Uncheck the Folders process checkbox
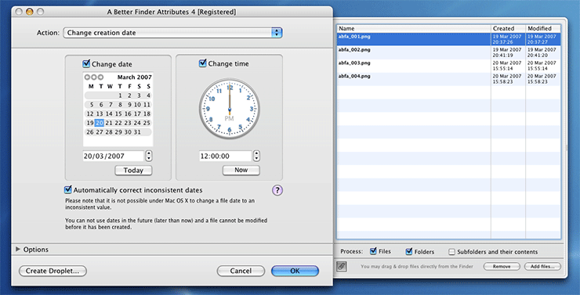The width and height of the screenshot is (580, 295). coord(408,251)
